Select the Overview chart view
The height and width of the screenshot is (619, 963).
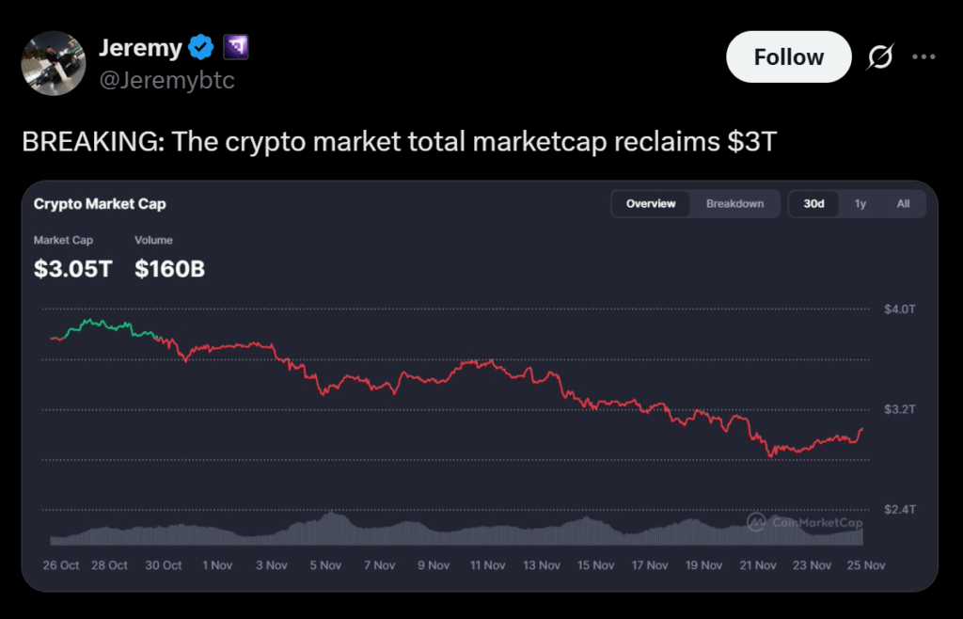tap(651, 204)
